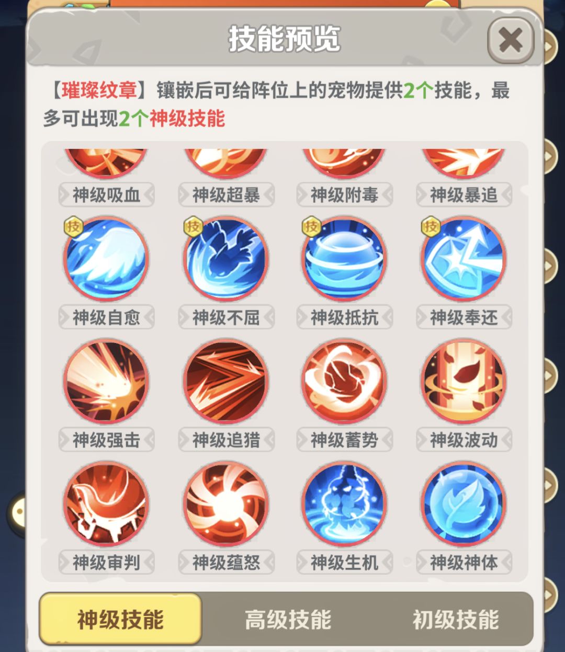Open the 神级抵抗 skill icon
Image resolution: width=565 pixels, height=652 pixels.
click(x=344, y=259)
